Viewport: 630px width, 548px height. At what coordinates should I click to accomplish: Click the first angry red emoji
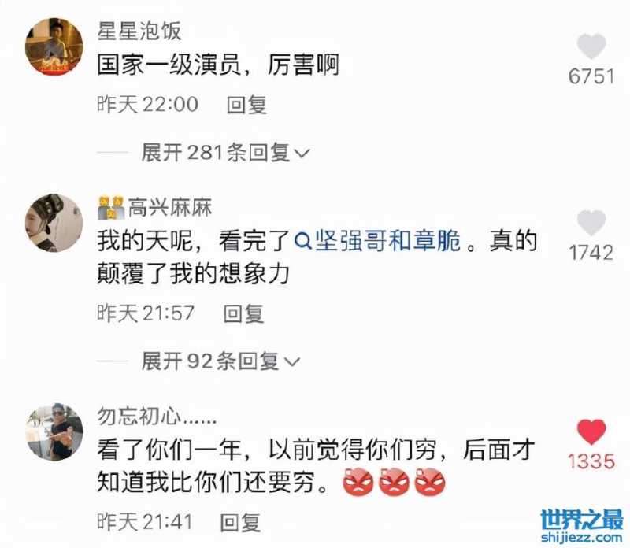coord(358,481)
